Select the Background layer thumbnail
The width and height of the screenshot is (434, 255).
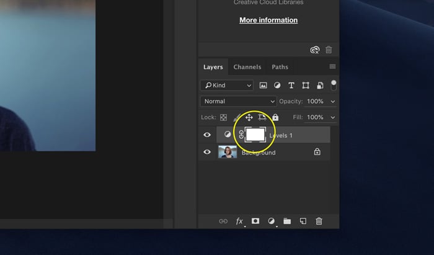[228, 152]
